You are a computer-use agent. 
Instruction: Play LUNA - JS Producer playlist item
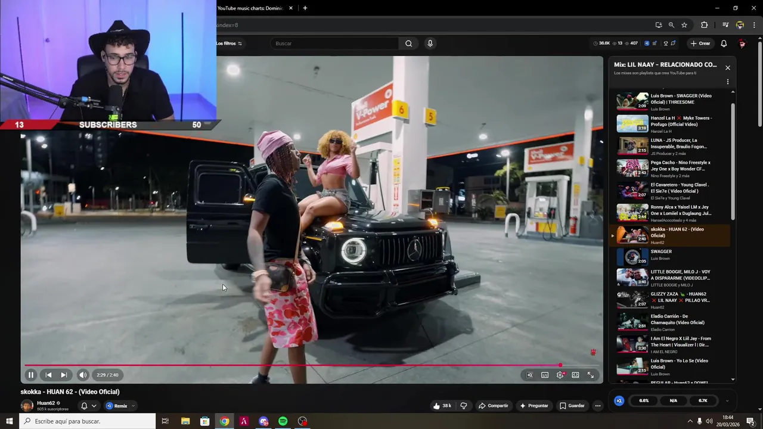coord(670,147)
